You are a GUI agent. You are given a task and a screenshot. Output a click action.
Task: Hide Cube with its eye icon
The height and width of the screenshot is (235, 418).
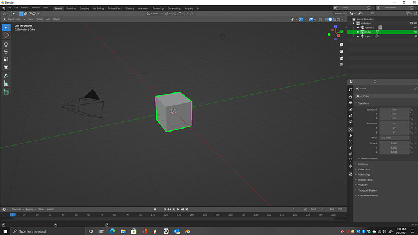click(x=416, y=32)
